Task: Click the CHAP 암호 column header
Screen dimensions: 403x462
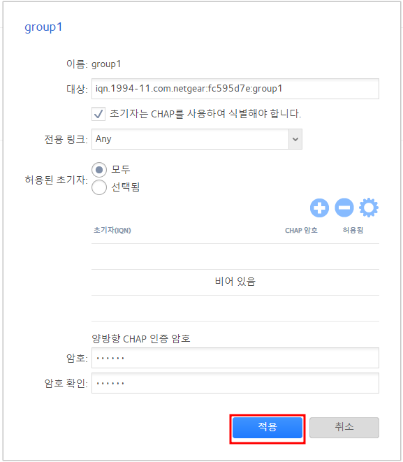Action: 301,230
